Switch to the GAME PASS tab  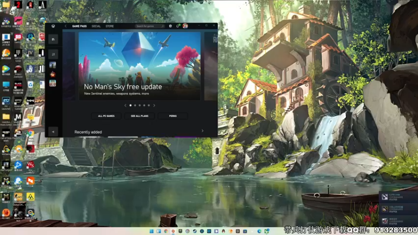(79, 26)
